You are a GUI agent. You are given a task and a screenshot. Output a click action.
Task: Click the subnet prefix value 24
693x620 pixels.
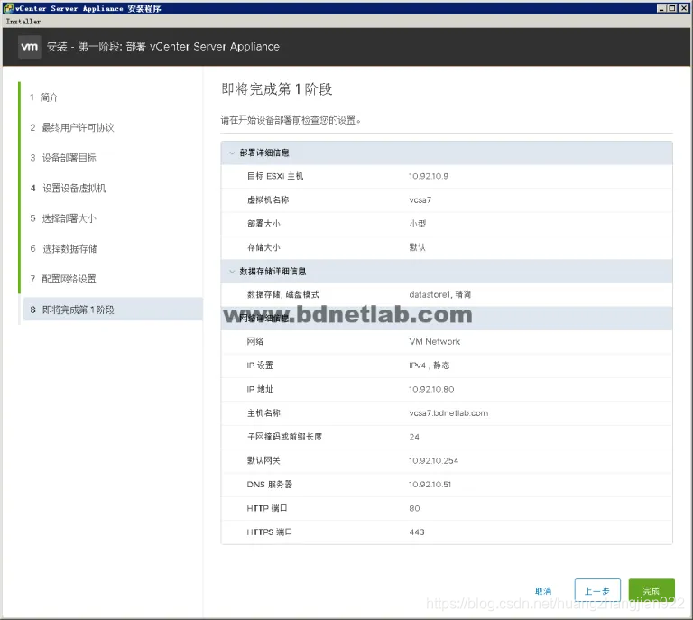tap(414, 437)
